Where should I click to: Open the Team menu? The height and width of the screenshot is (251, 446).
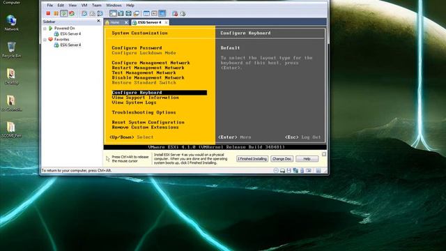96,5
